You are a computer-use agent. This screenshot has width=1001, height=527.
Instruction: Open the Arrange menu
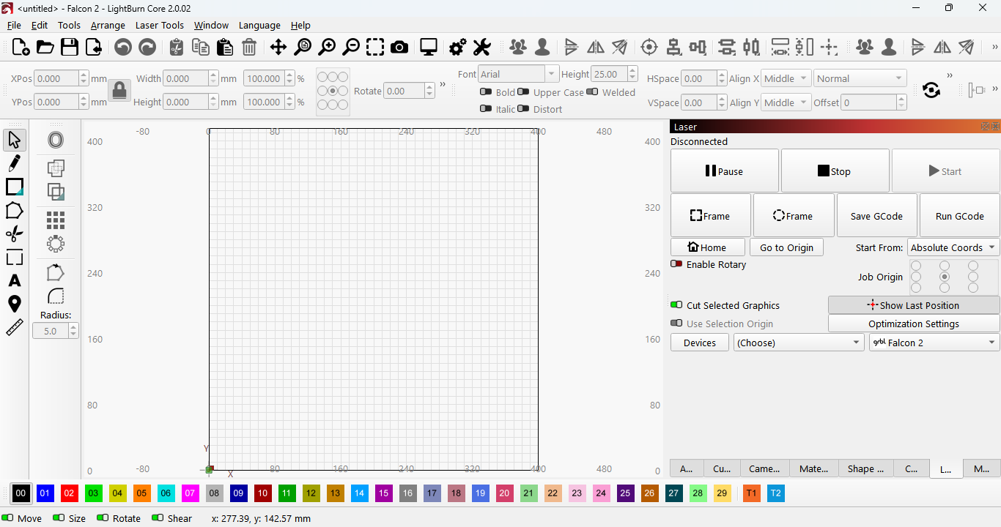point(108,25)
